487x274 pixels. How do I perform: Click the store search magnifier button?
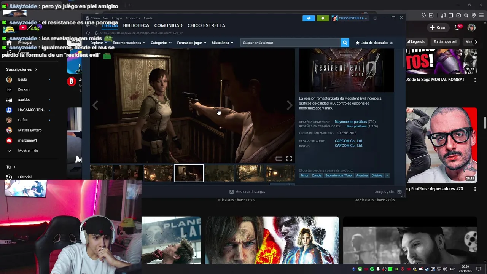[345, 43]
